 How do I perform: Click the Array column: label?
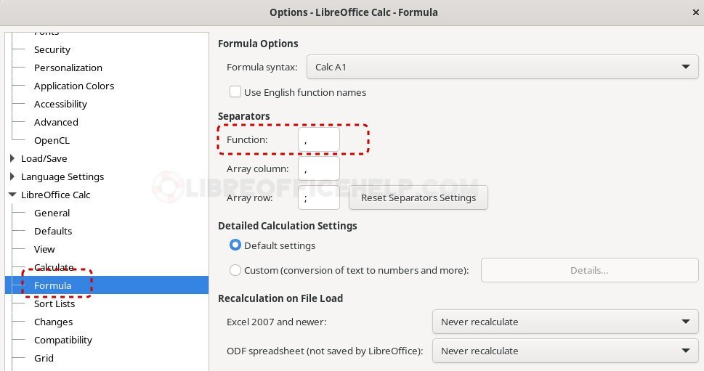pos(258,168)
